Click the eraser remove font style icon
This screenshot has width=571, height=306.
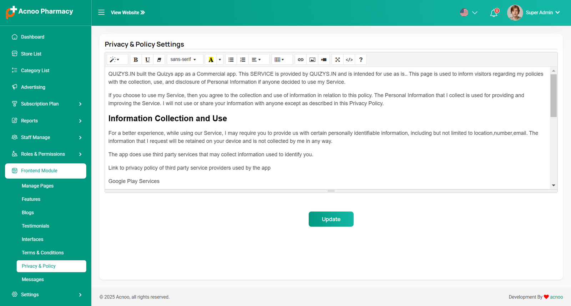159,60
